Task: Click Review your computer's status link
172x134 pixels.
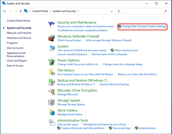Action: (85, 26)
